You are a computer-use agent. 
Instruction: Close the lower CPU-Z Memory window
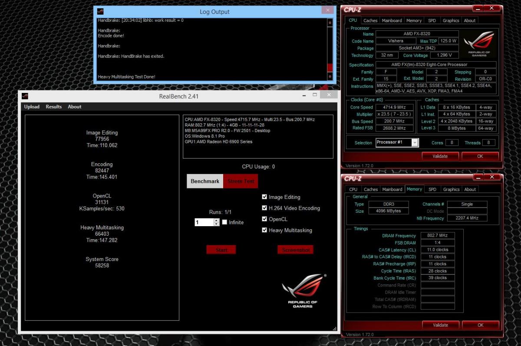pyautogui.click(x=491, y=177)
